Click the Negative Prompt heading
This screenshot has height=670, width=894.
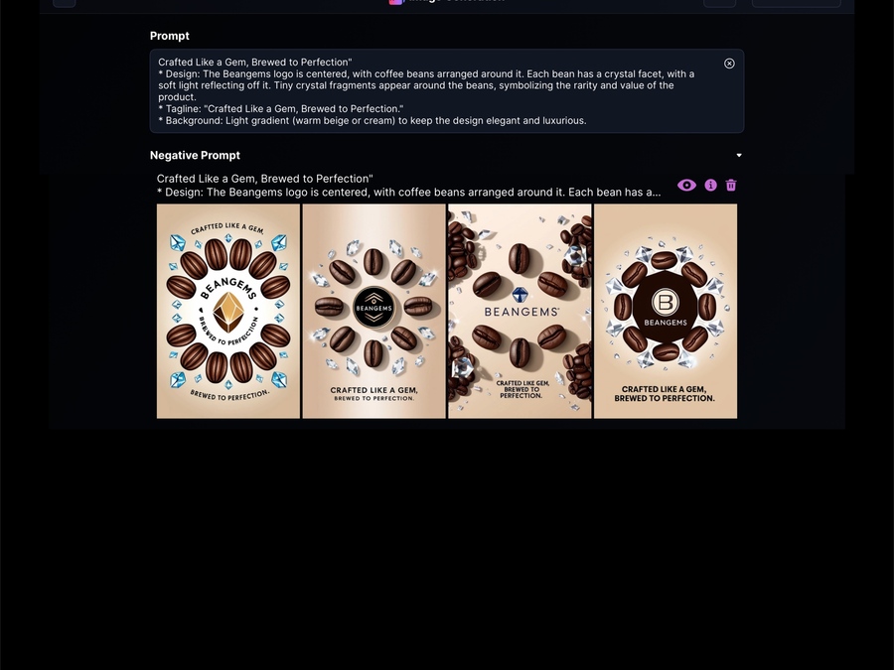pyautogui.click(x=195, y=155)
